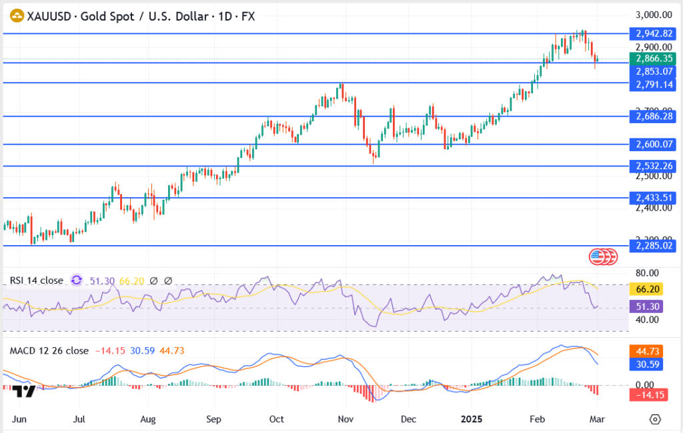The height and width of the screenshot is (433, 683).
Task: Click the Nov label on time axis
Action: point(345,420)
